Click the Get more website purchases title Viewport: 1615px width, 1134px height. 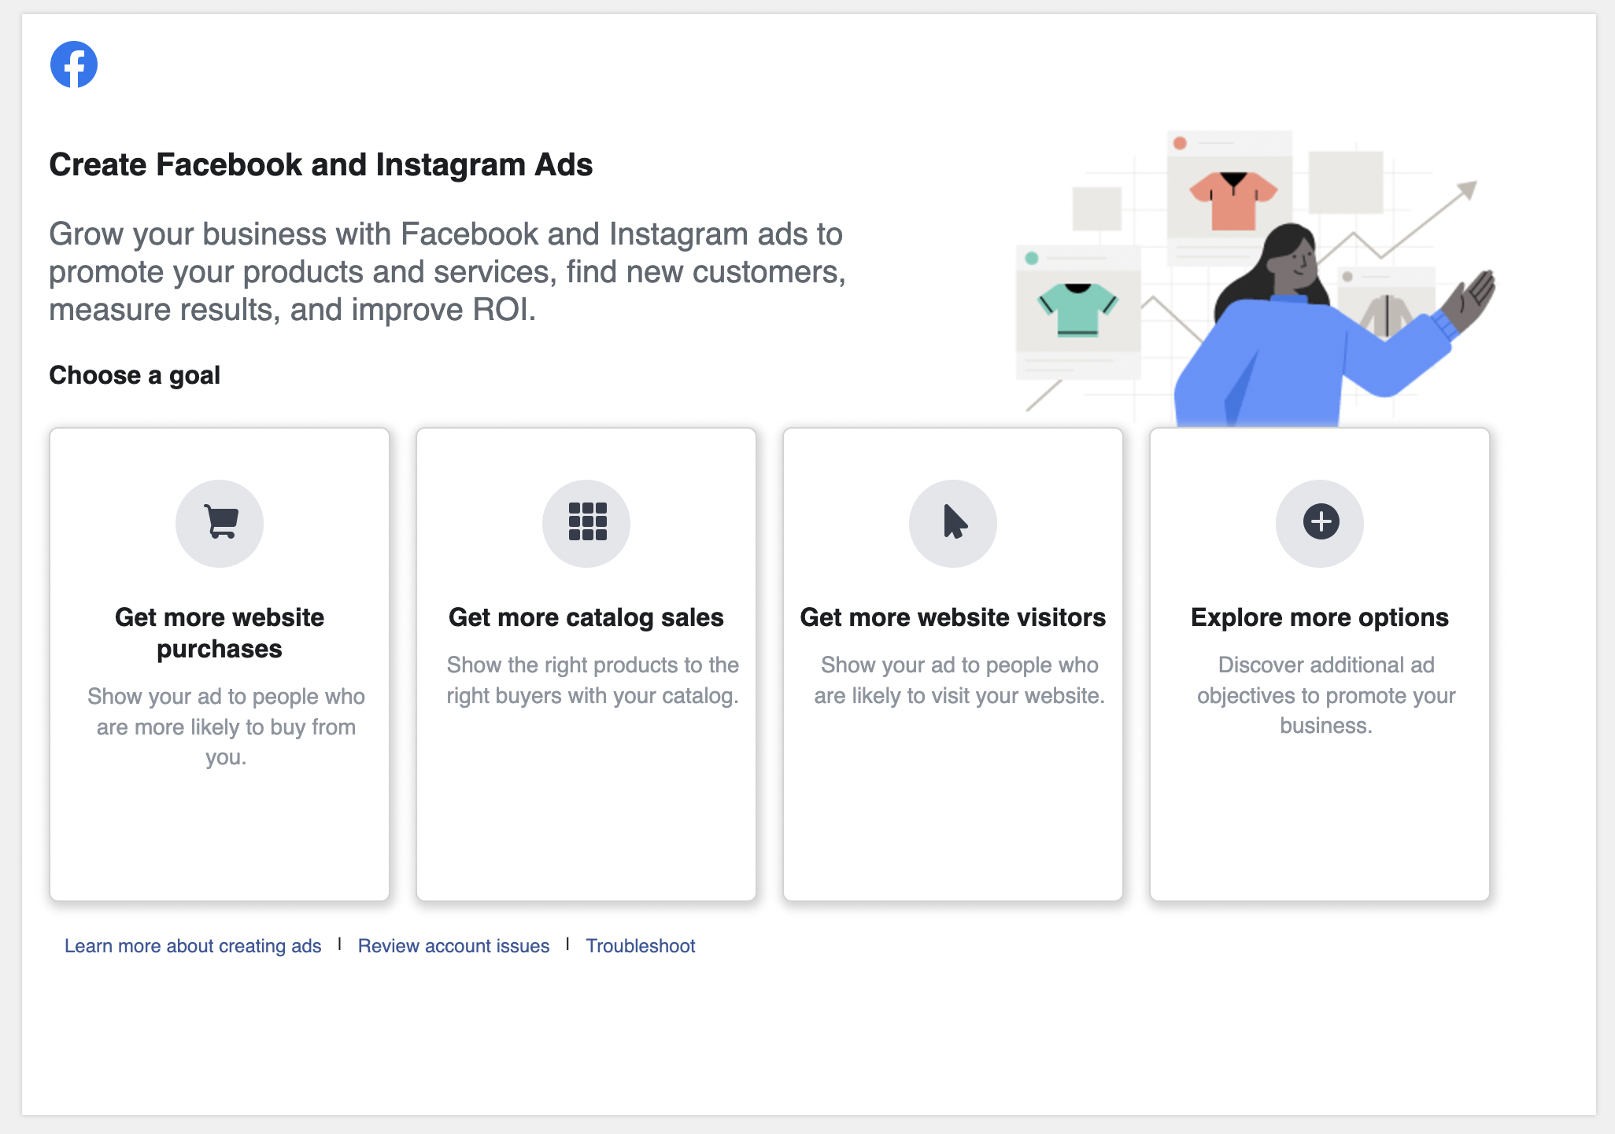(219, 633)
